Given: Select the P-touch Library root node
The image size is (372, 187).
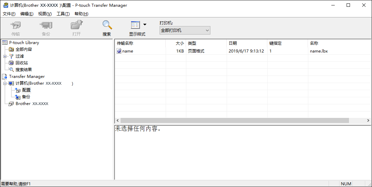Looking at the screenshot, I should point(24,43).
